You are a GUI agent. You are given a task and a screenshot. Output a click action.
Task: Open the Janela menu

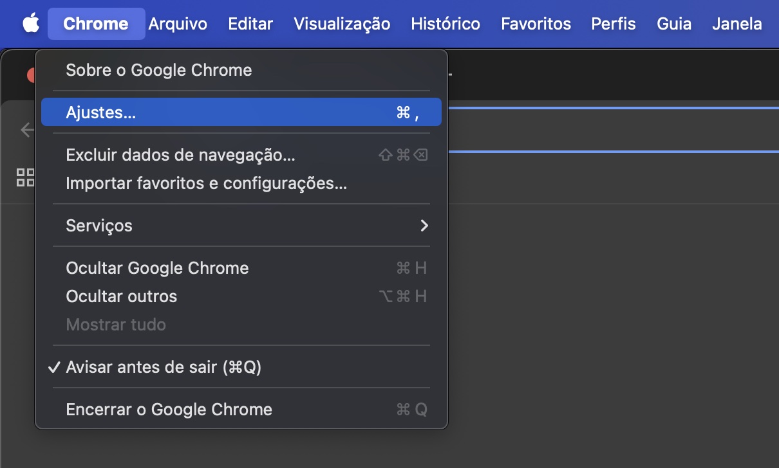tap(737, 24)
